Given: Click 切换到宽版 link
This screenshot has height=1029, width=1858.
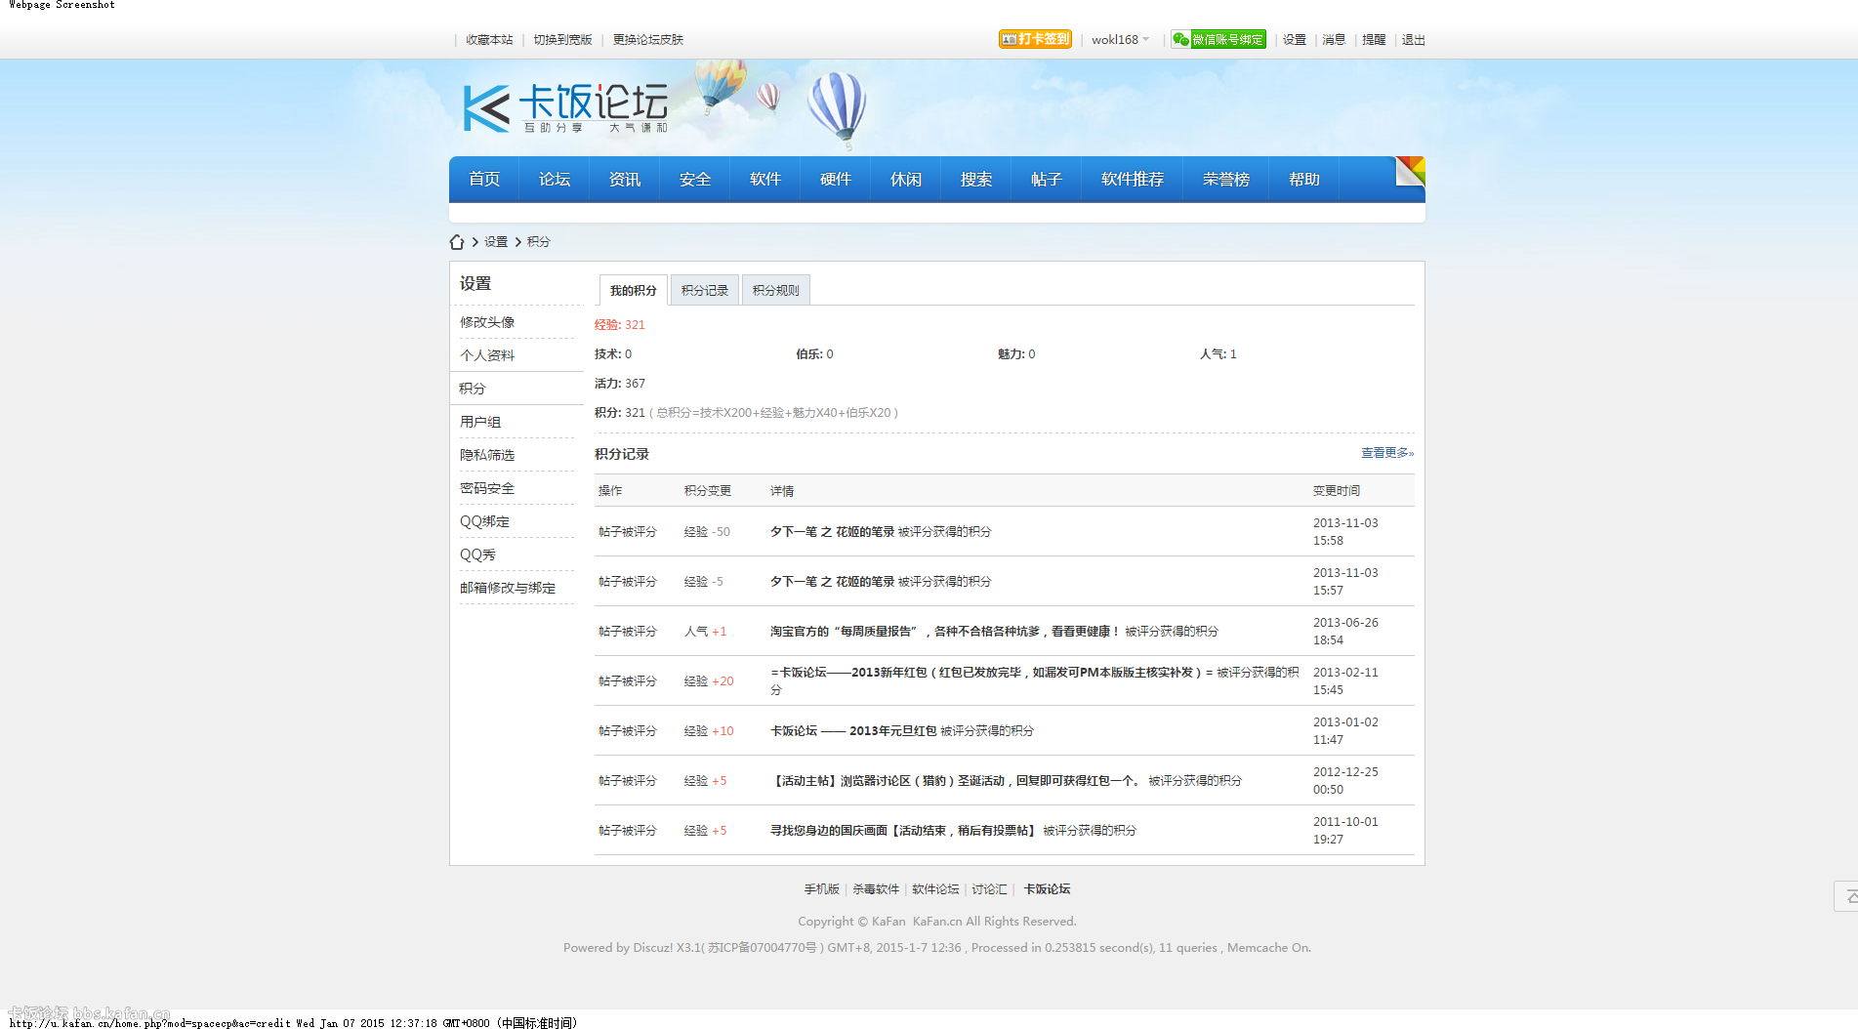Looking at the screenshot, I should 563,40.
